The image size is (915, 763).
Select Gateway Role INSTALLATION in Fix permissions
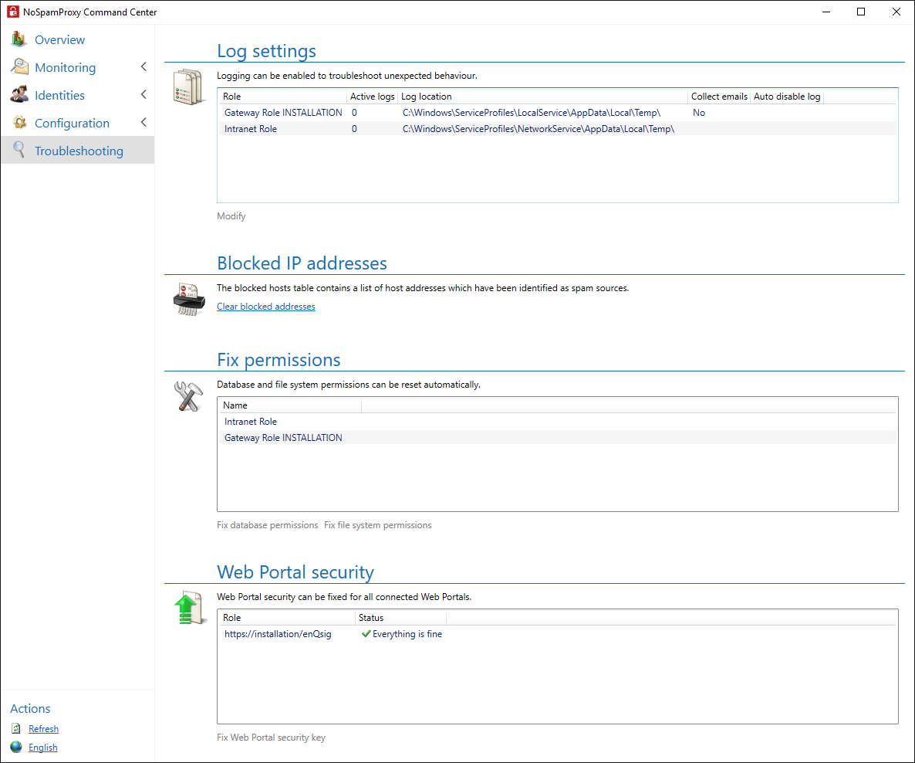[557, 438]
